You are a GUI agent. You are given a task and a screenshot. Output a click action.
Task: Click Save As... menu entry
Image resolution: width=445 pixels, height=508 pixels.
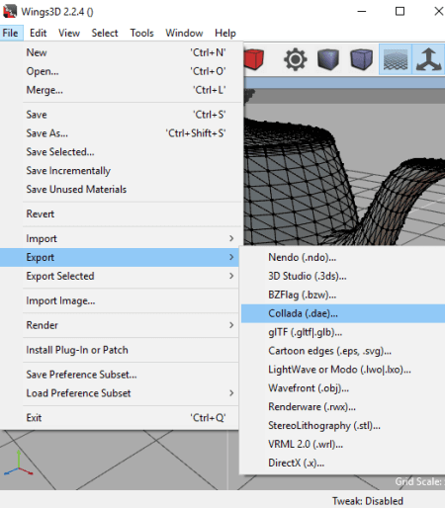[120, 133]
